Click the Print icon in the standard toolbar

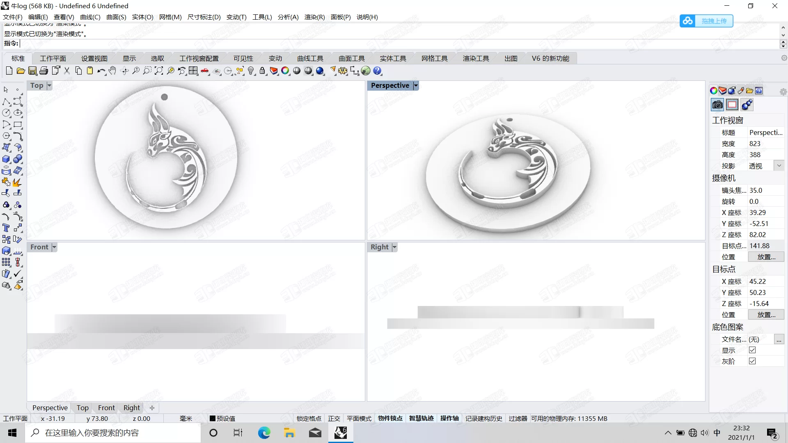pyautogui.click(x=44, y=71)
